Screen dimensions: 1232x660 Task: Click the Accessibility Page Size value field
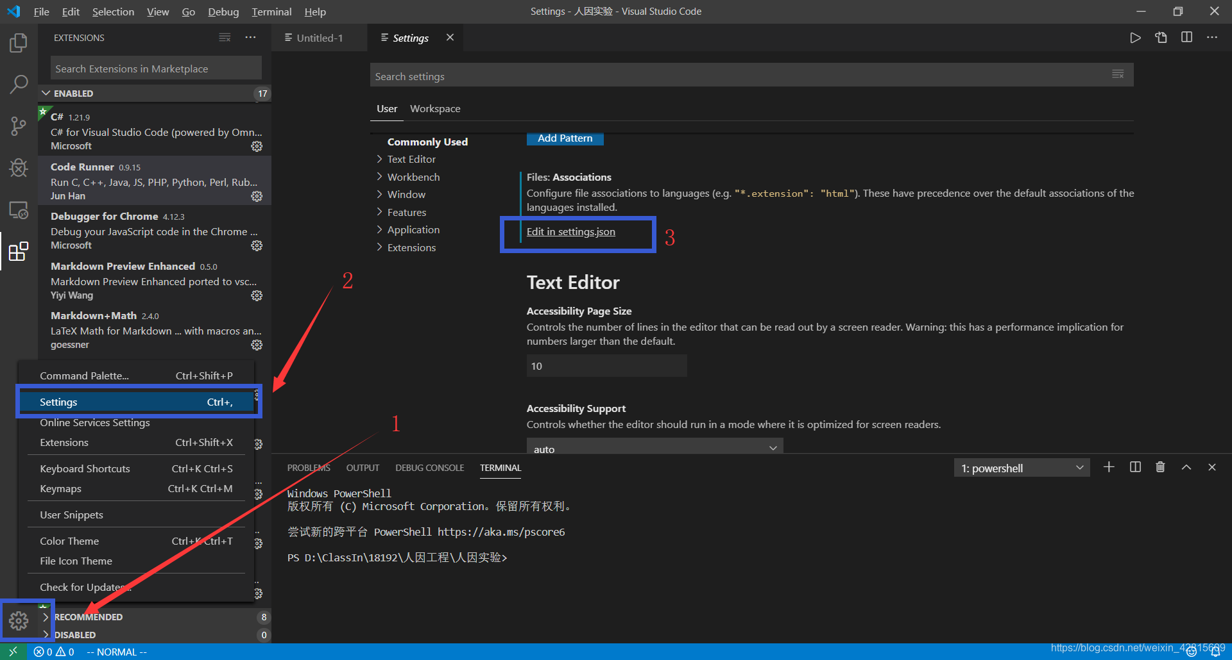[606, 366]
